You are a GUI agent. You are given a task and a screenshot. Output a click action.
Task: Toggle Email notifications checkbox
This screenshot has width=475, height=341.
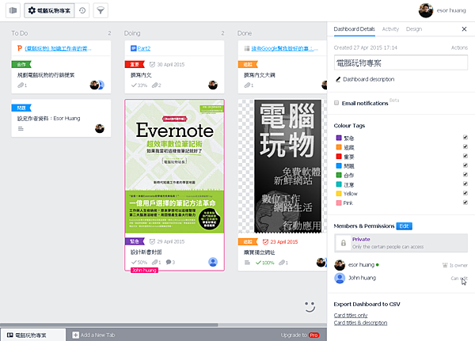coord(336,103)
